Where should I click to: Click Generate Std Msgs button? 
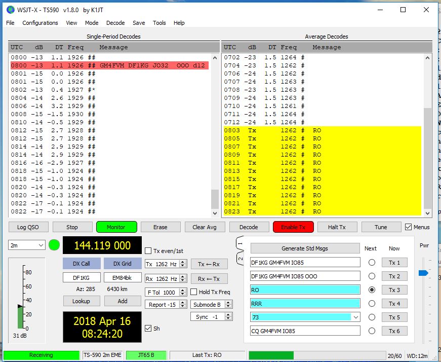pos(305,248)
